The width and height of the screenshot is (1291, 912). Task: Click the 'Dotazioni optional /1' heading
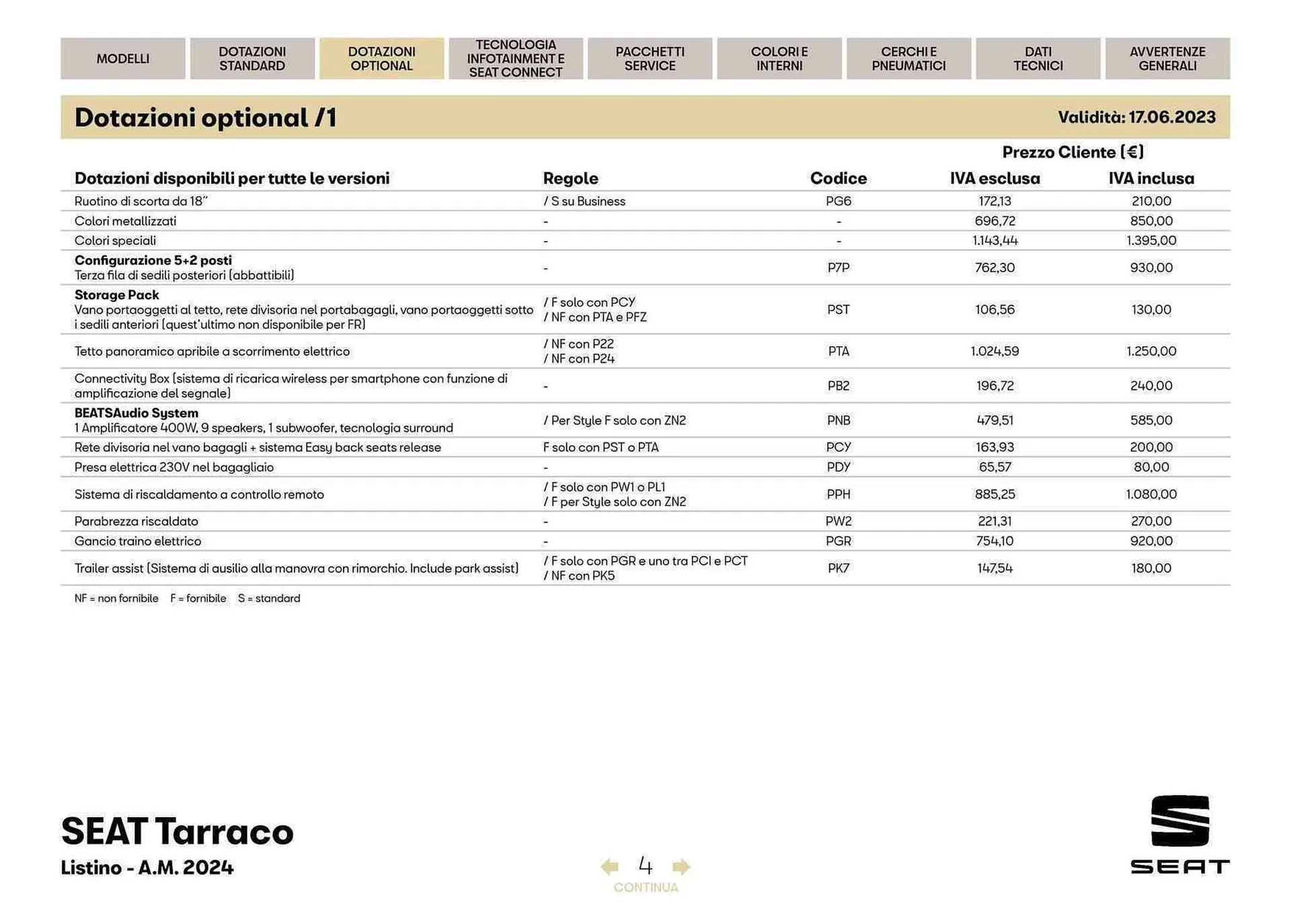coord(205,118)
